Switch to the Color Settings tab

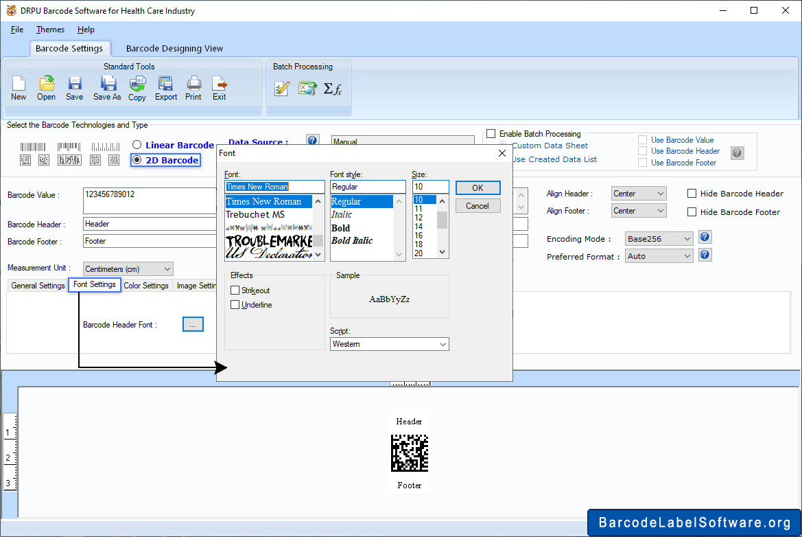(x=145, y=286)
